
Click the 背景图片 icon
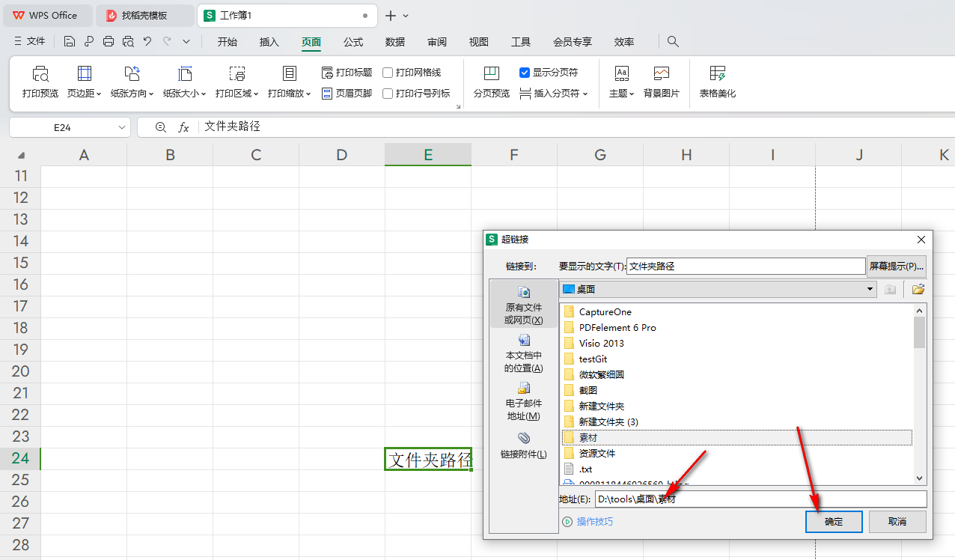tap(662, 82)
